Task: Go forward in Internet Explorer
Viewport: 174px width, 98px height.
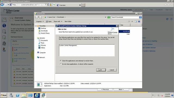Action: click(5, 5)
